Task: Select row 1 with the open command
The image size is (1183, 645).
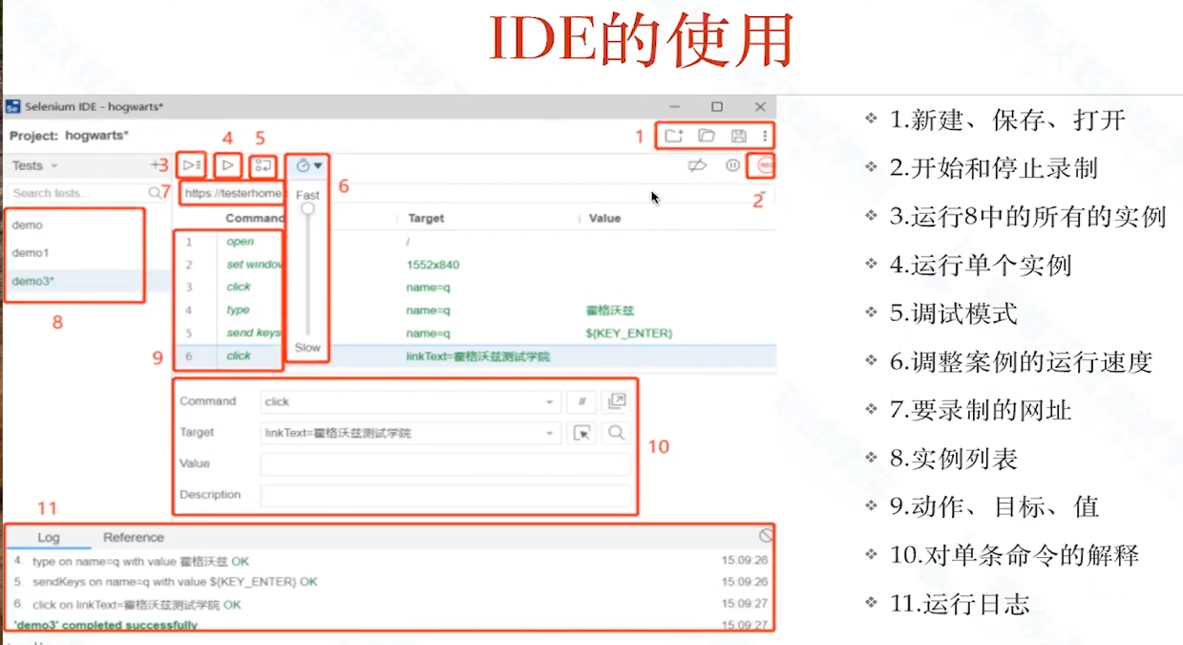Action: [475, 242]
